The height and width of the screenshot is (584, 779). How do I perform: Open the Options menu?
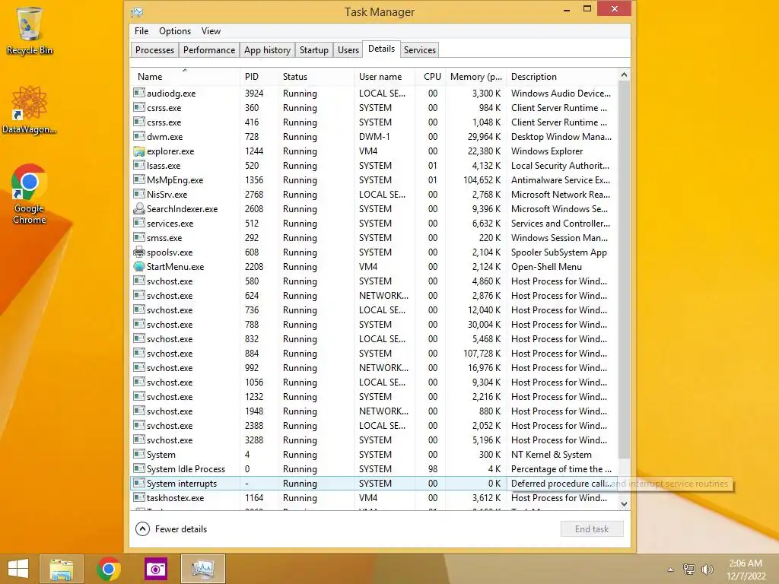pyautogui.click(x=175, y=30)
